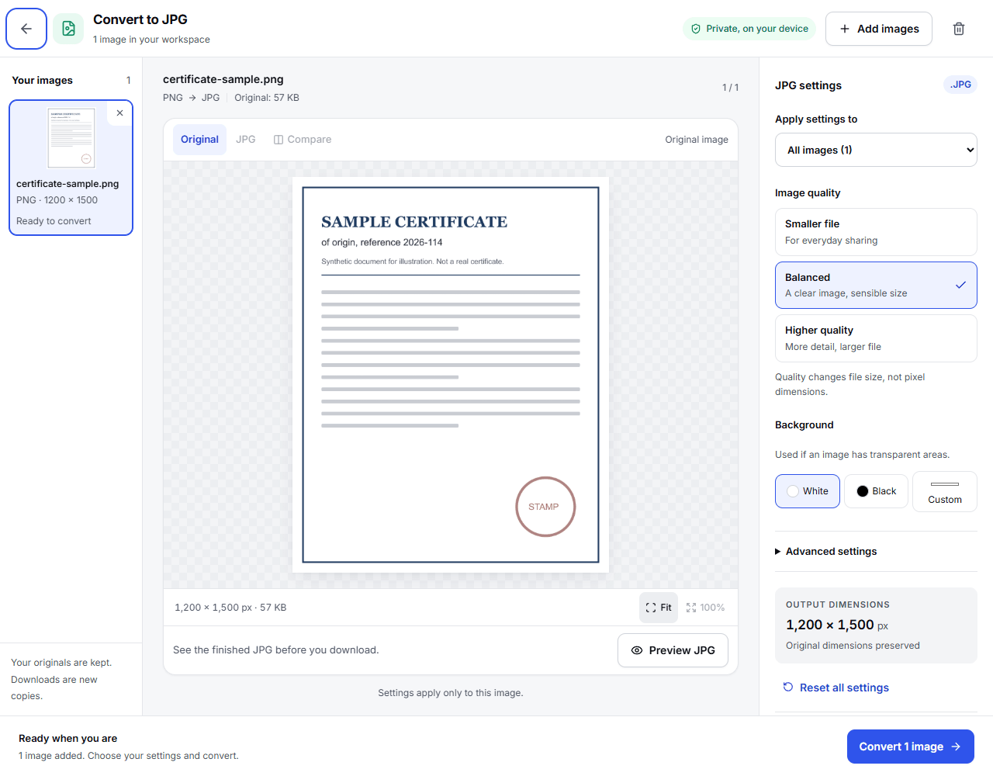Click the 'Original: 57 KB' text
The width and height of the screenshot is (993, 776).
[x=267, y=98]
